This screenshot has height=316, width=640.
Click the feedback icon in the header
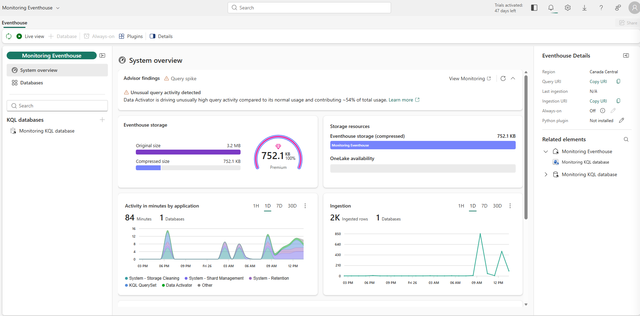pyautogui.click(x=618, y=8)
